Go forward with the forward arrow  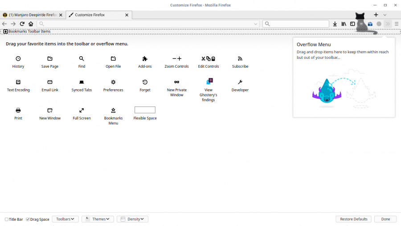pyautogui.click(x=13, y=24)
